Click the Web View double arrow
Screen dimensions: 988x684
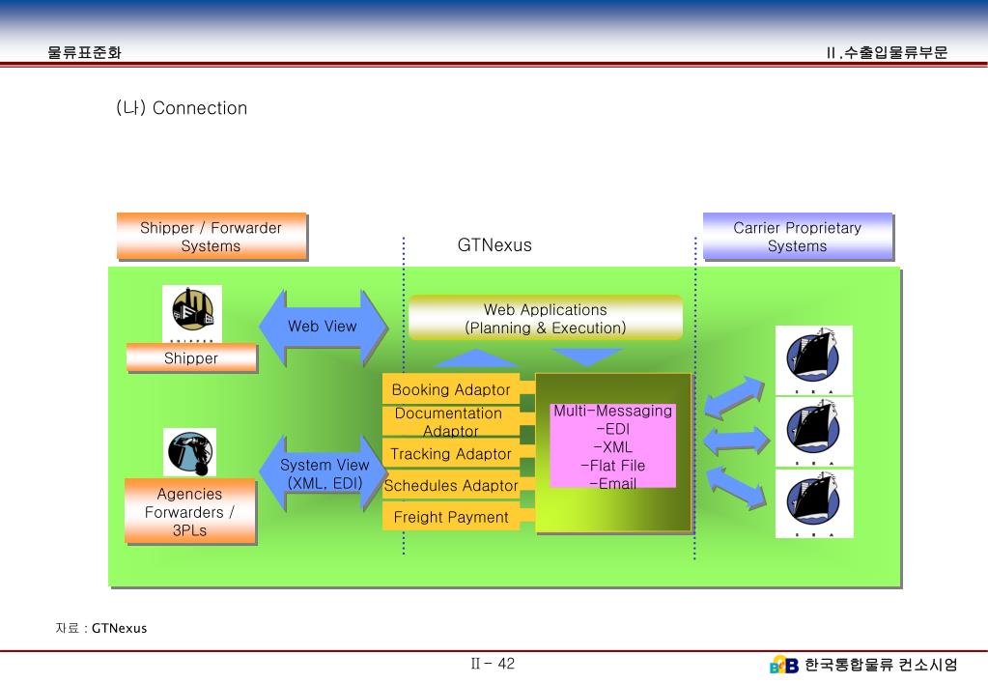click(323, 327)
